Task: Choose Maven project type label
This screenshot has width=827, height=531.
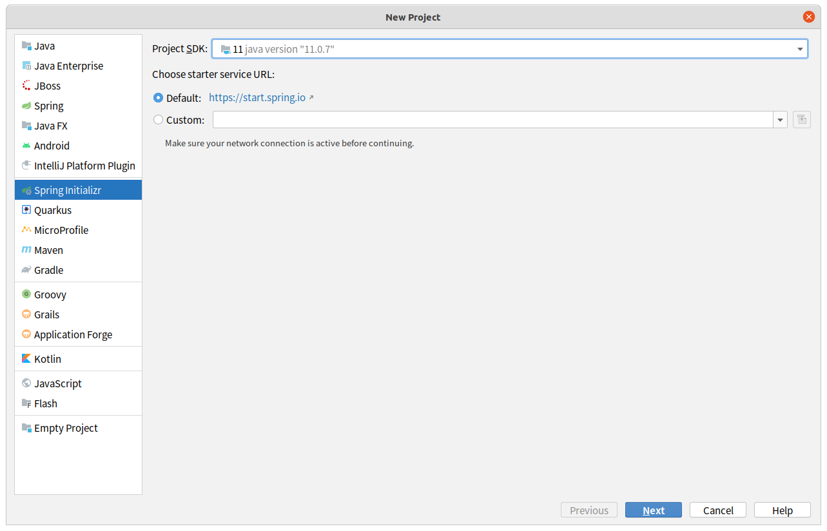Action: 48,250
